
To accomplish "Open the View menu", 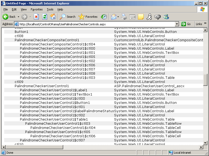I will click(x=24, y=9).
